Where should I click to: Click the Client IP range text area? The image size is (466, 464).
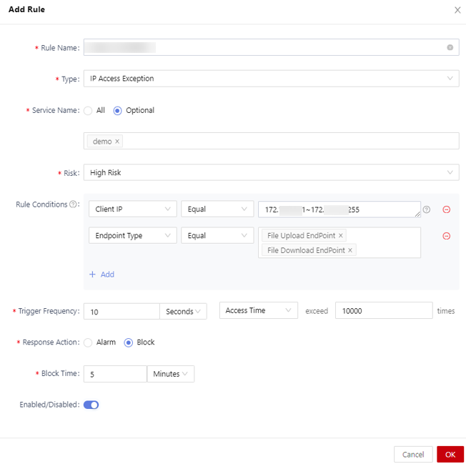coord(339,209)
